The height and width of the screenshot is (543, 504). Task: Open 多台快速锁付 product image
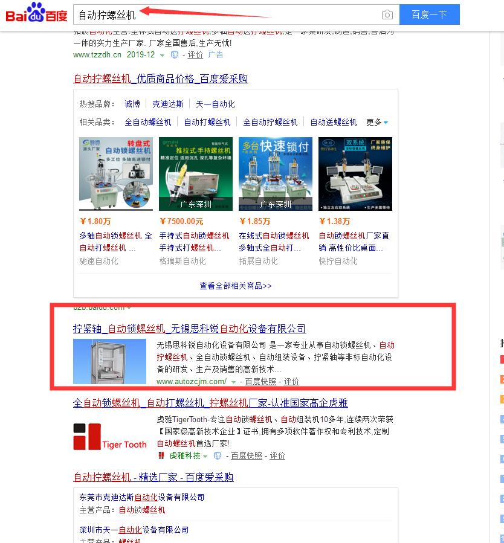pos(276,174)
